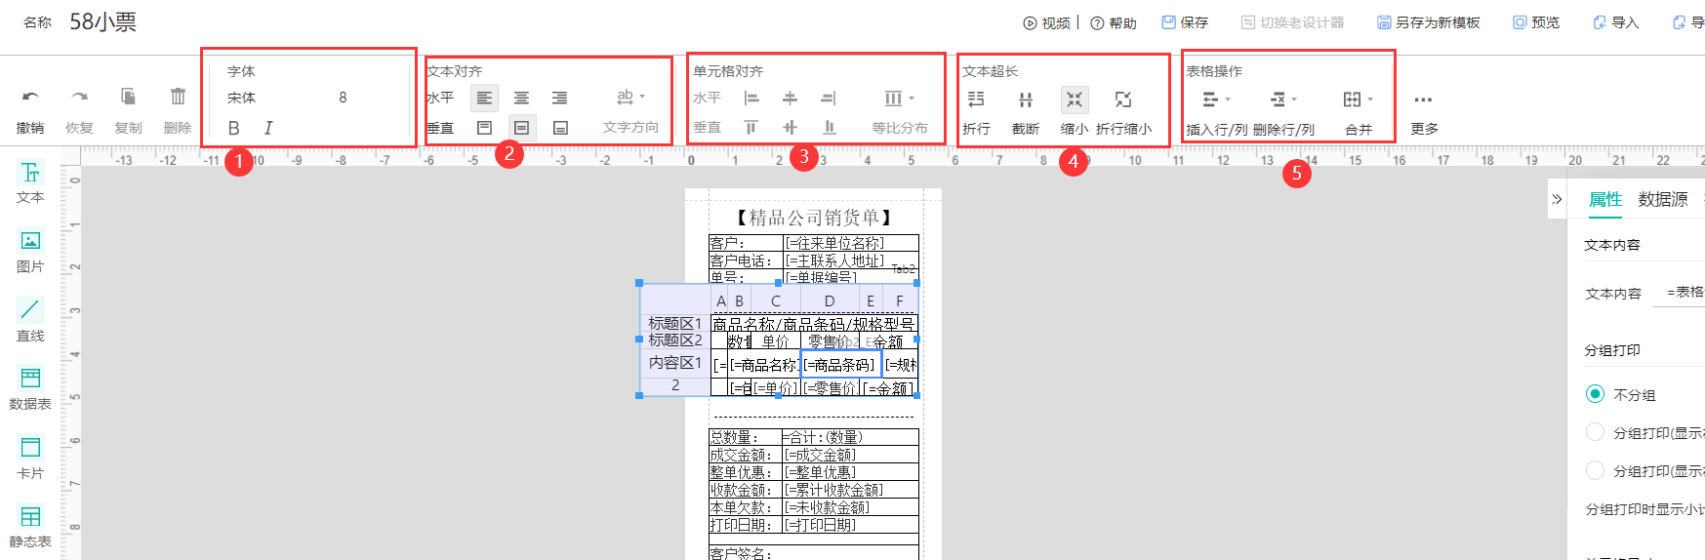1705x560 pixels.
Task: Open the 插入行/列 dropdown
Action: (x=1216, y=100)
